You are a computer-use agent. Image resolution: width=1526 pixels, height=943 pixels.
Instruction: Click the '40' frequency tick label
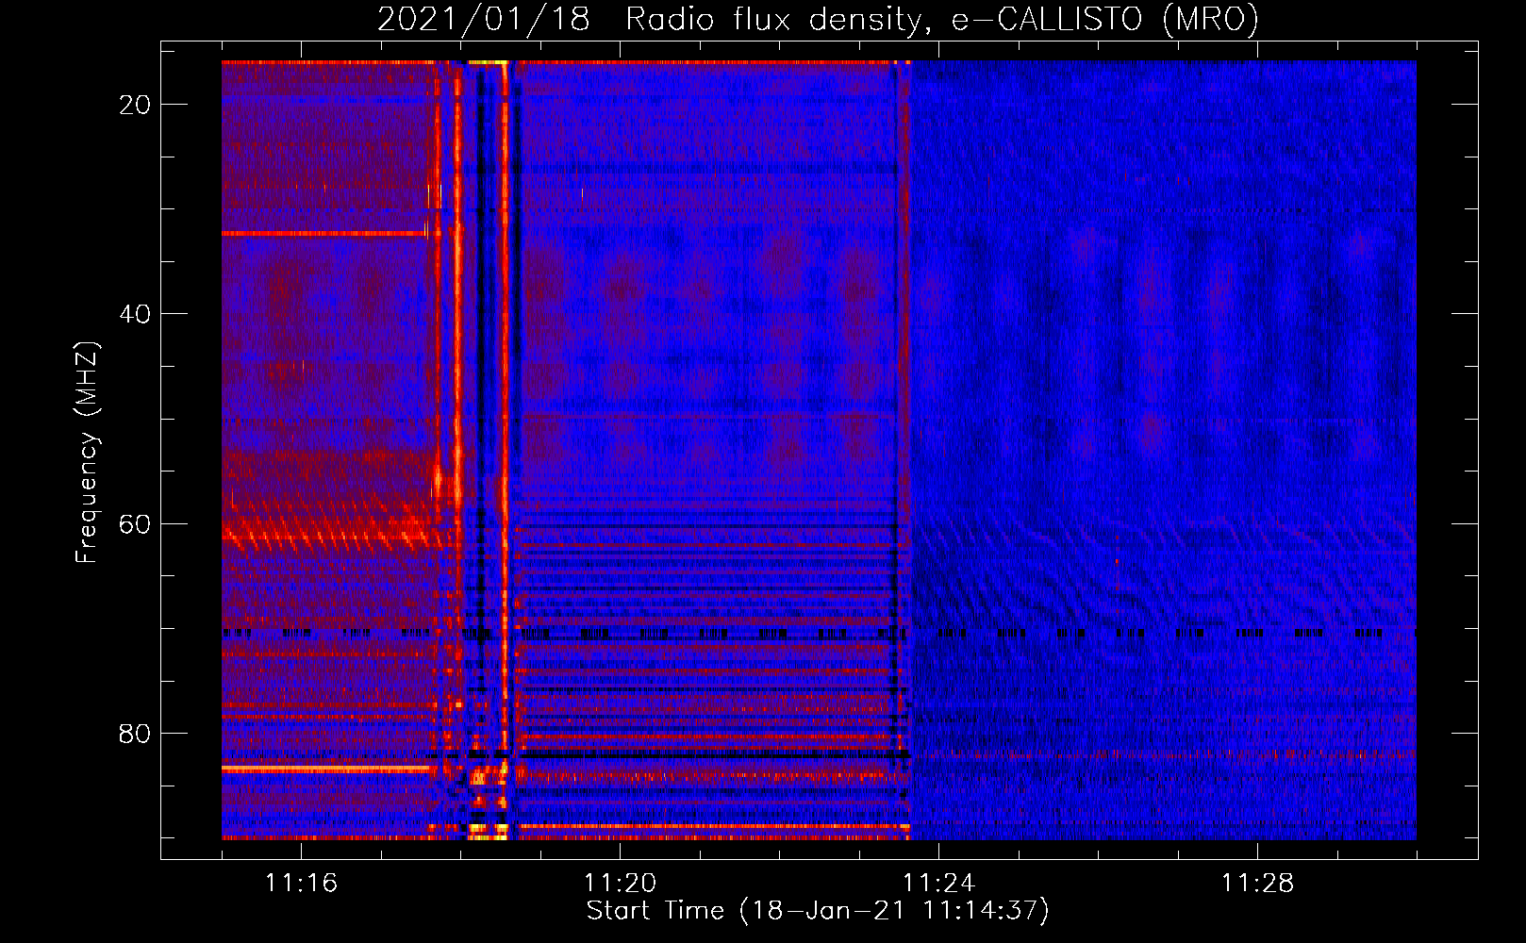135,314
